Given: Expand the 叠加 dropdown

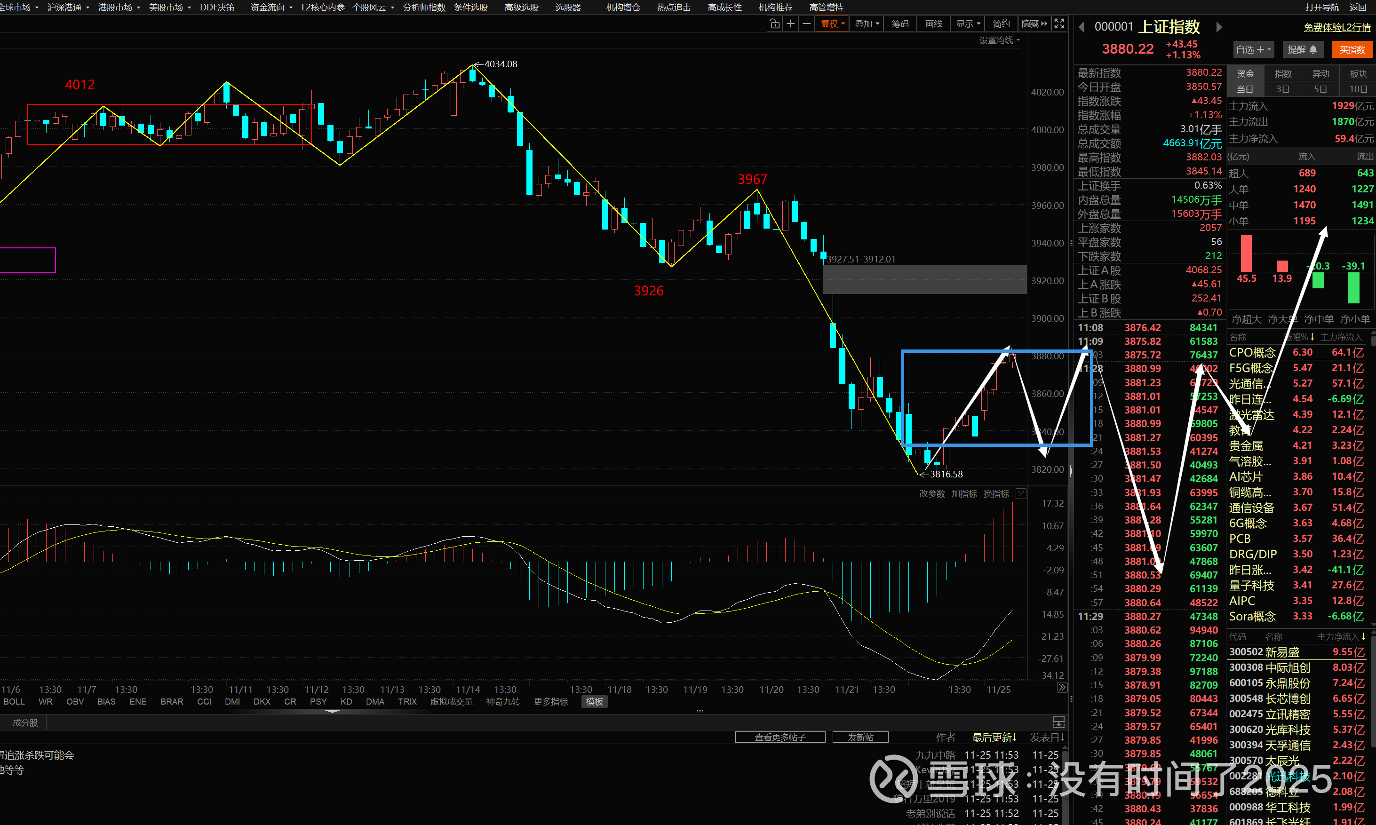Looking at the screenshot, I should click(x=866, y=24).
